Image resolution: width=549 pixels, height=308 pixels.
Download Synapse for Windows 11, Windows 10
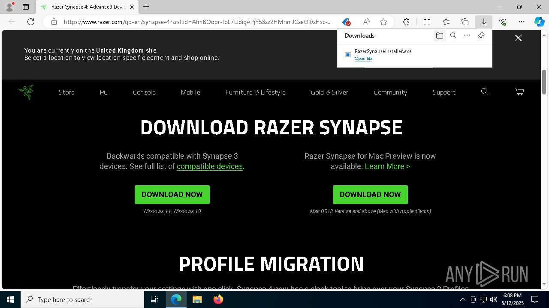point(172,195)
